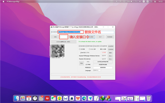The height and width of the screenshot is (103, 165).
Task: Open Finder from the dock
Action: [16, 98]
